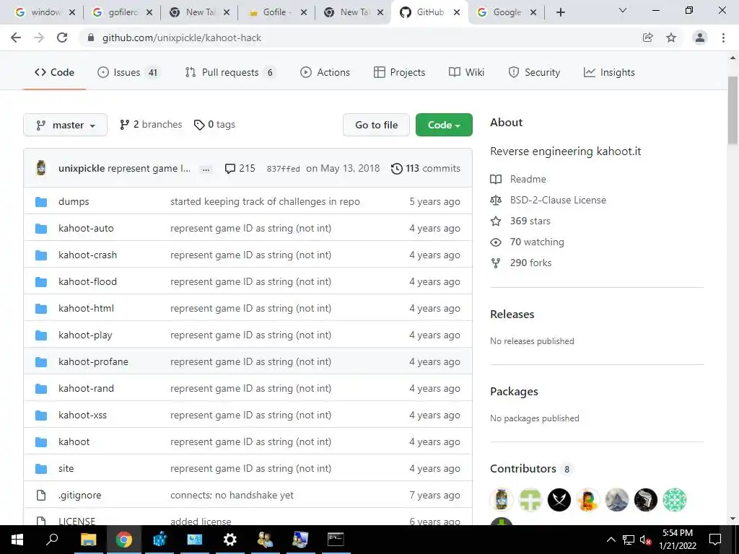The height and width of the screenshot is (554, 739).
Task: Open the Projects tab
Action: click(399, 72)
